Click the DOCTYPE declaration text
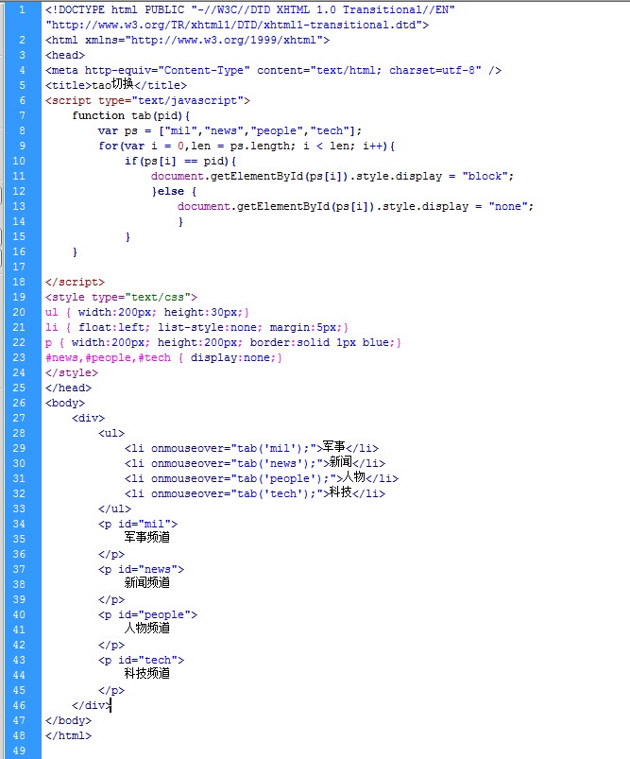The image size is (630, 759). (x=250, y=9)
